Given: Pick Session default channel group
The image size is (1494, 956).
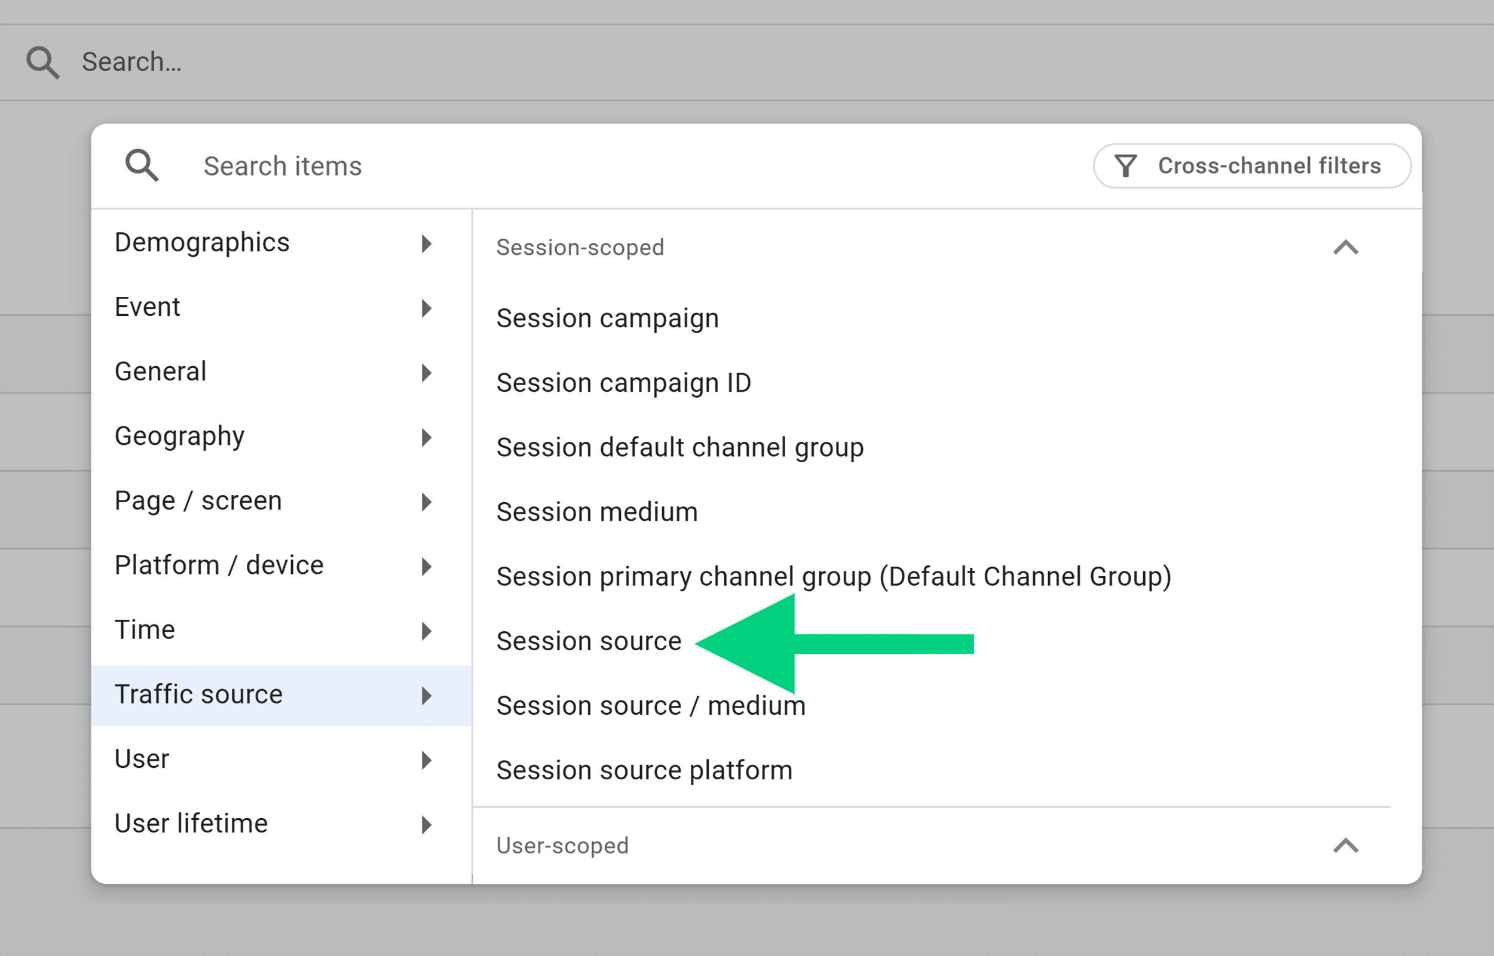Looking at the screenshot, I should [679, 447].
